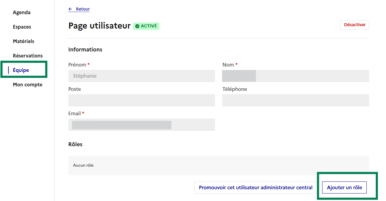This screenshot has height=201, width=386.
Task: Go to Espaces in the sidebar
Action: 22,27
